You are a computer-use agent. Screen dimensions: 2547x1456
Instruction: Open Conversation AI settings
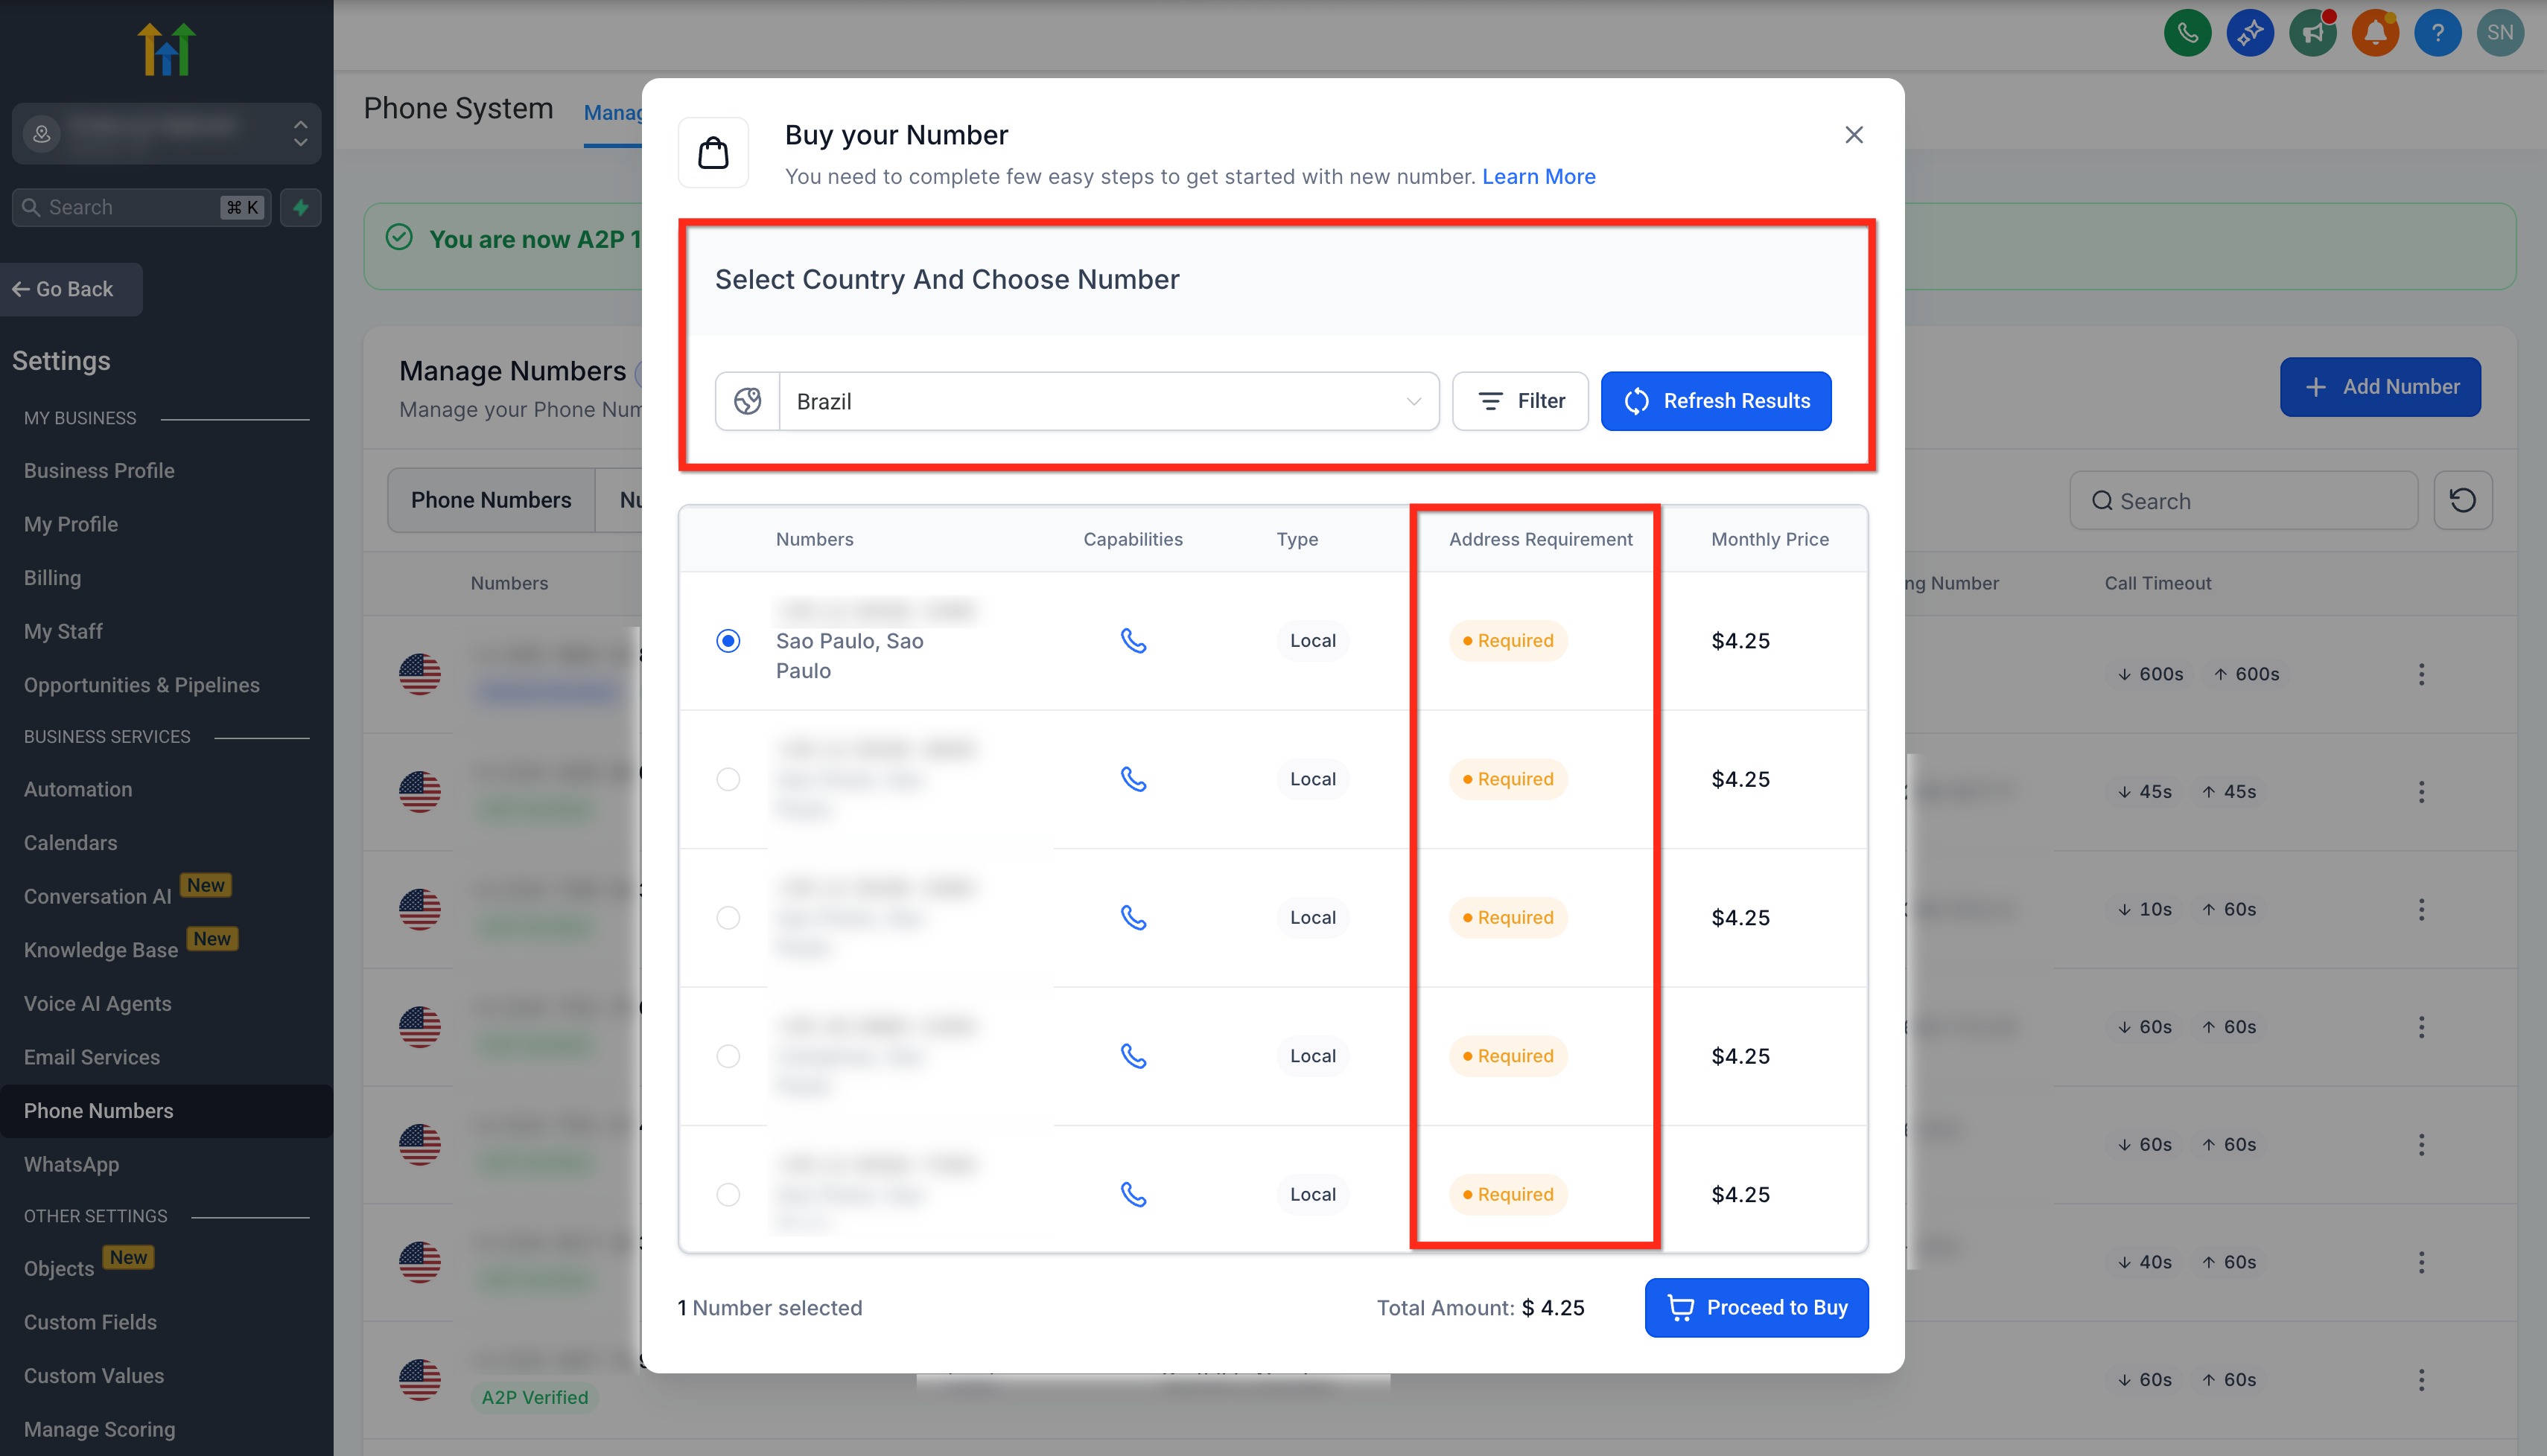97,896
